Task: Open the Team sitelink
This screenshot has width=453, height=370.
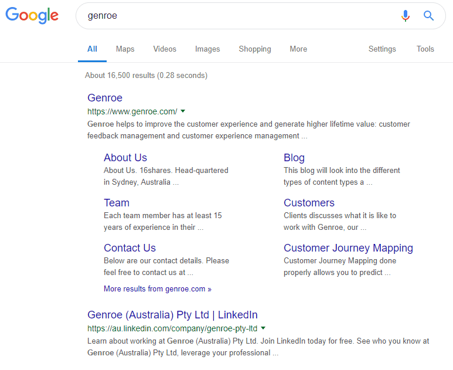Action: click(117, 203)
